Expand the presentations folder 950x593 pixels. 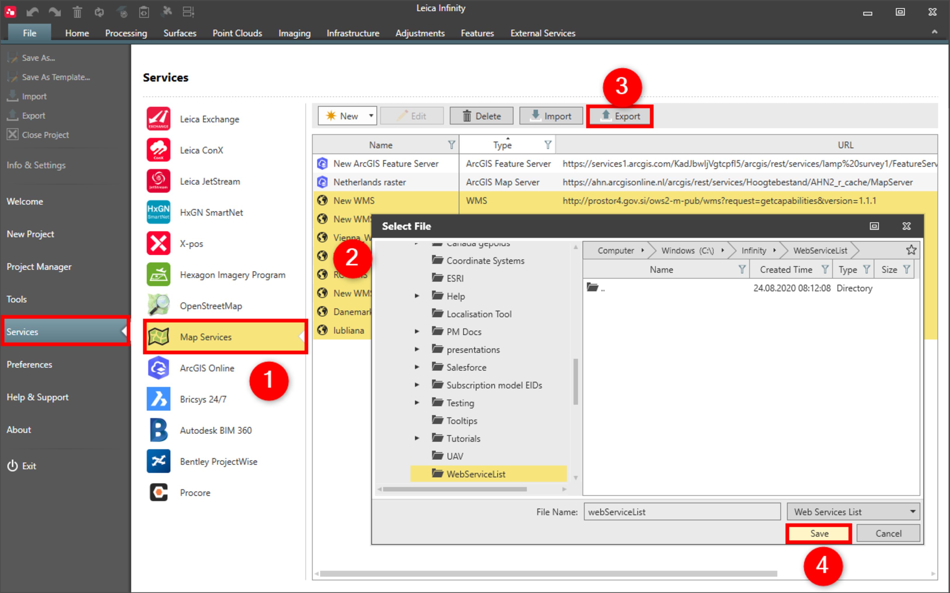(417, 349)
